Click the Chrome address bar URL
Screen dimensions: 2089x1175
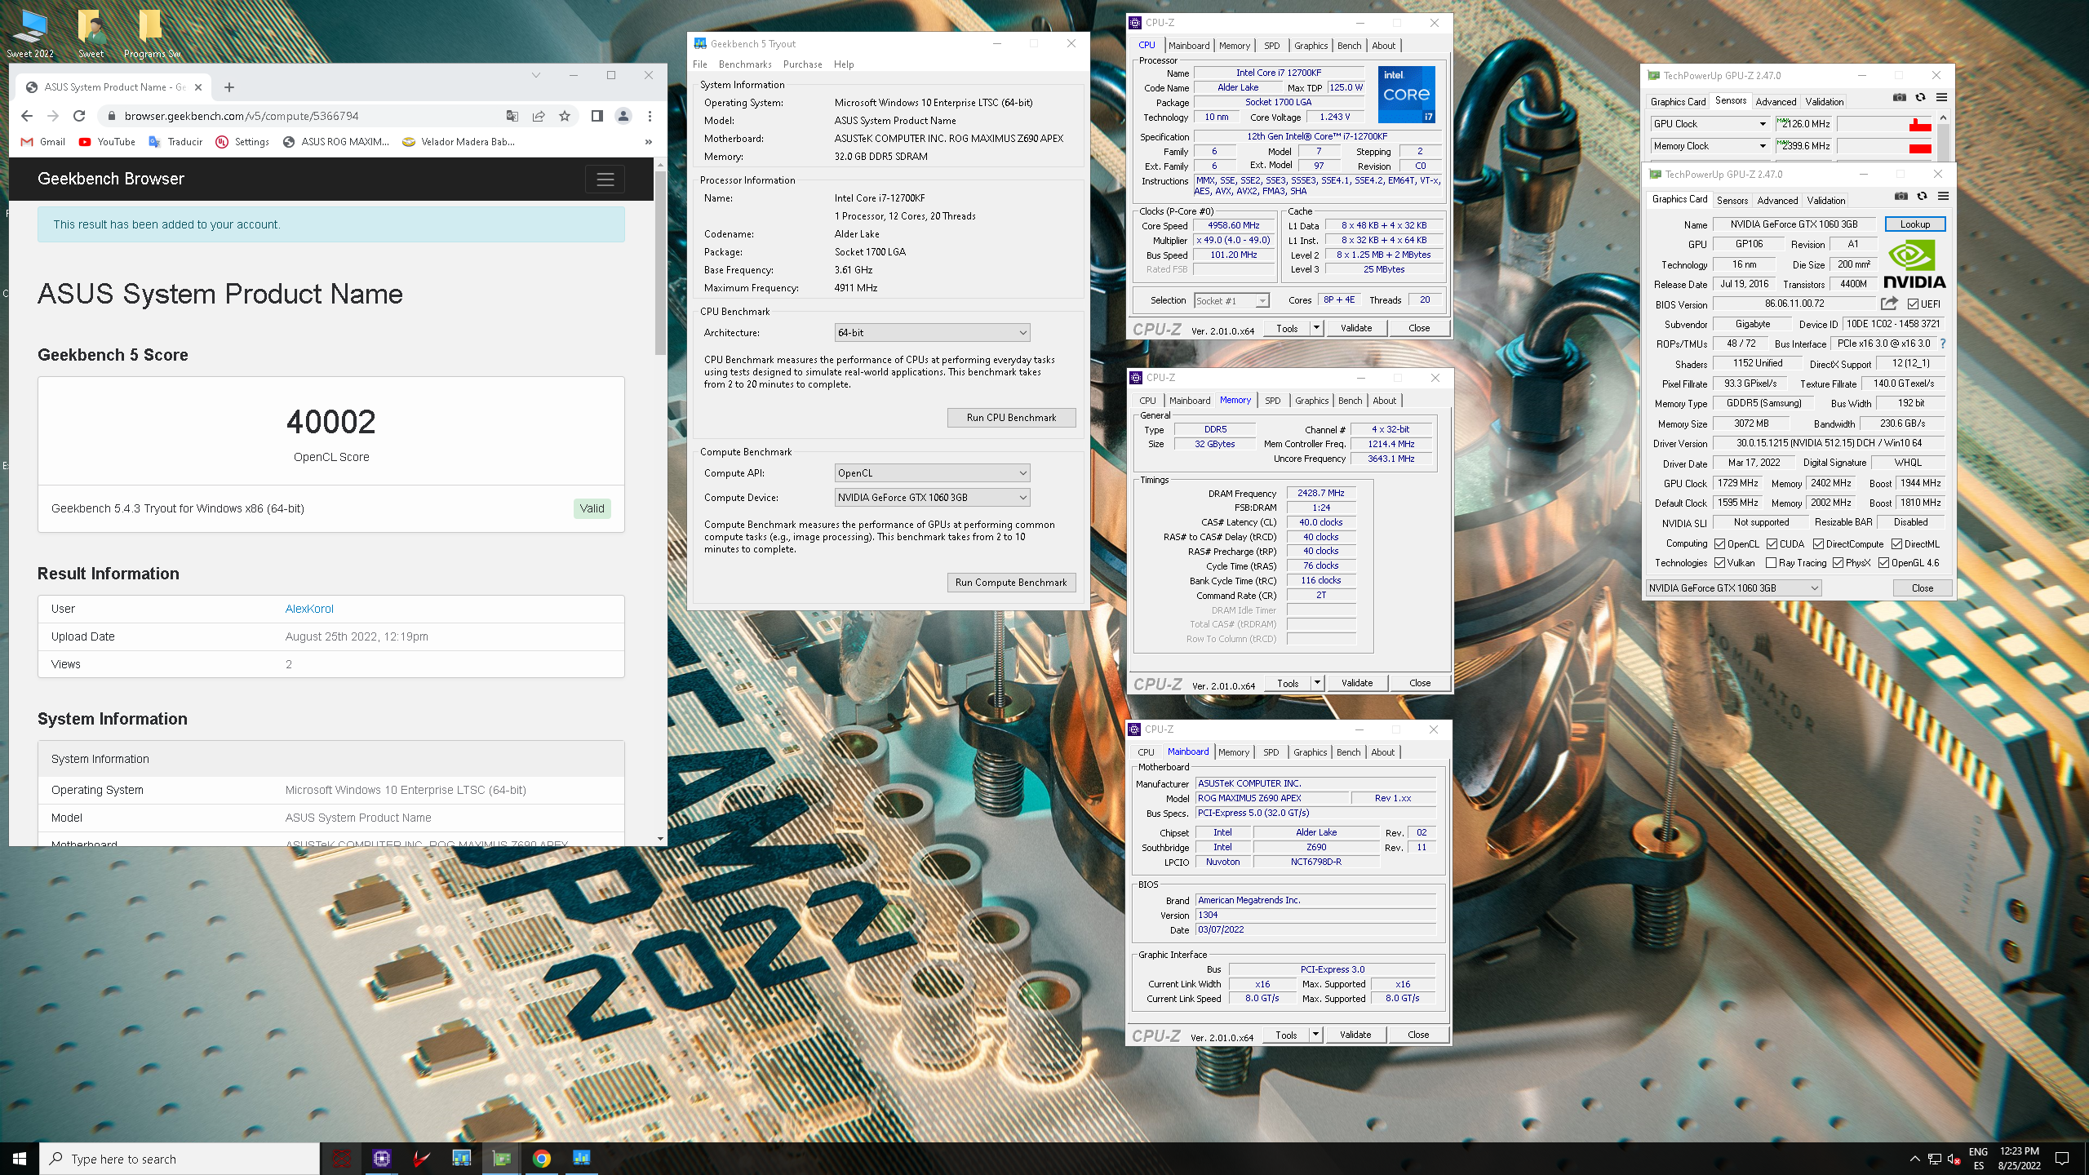[x=242, y=116]
